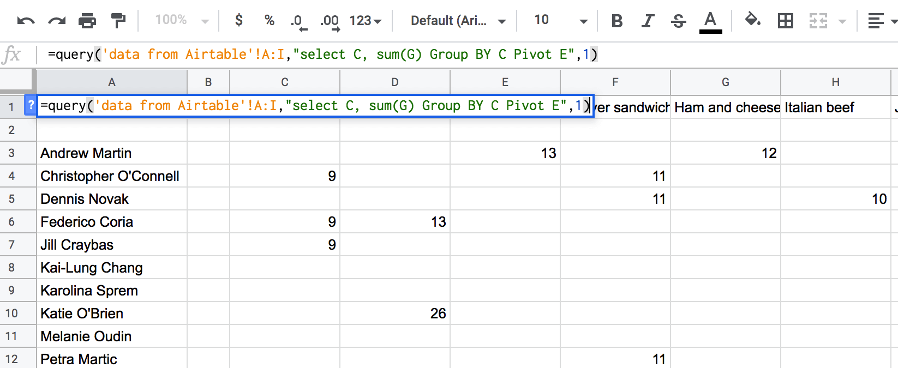Open the fill color bucket
Screen dimensions: 898x368
[753, 20]
